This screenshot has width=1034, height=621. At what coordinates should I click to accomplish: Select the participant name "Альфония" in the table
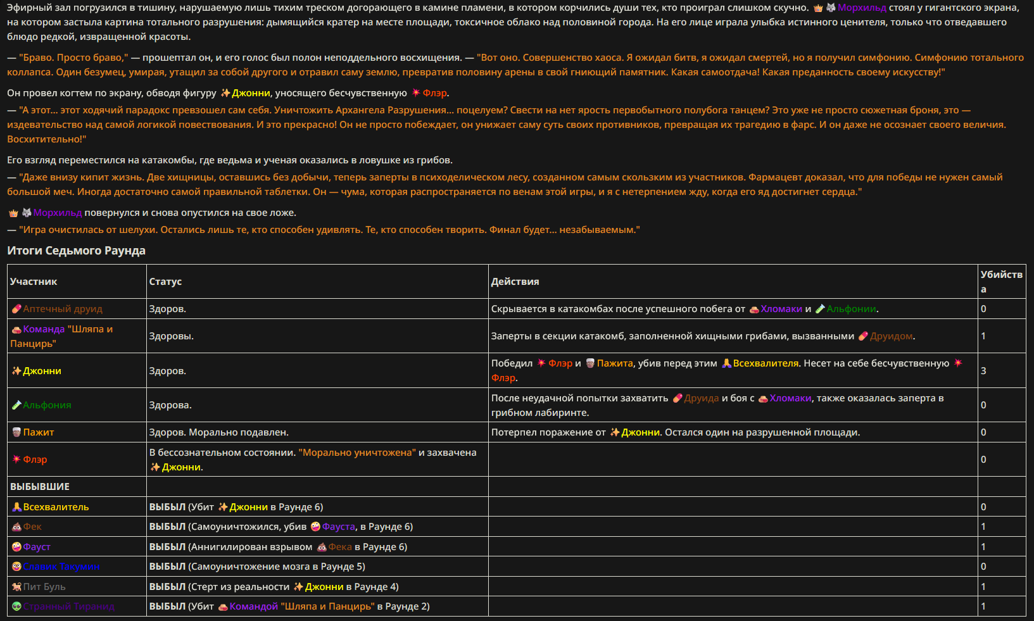pos(47,405)
